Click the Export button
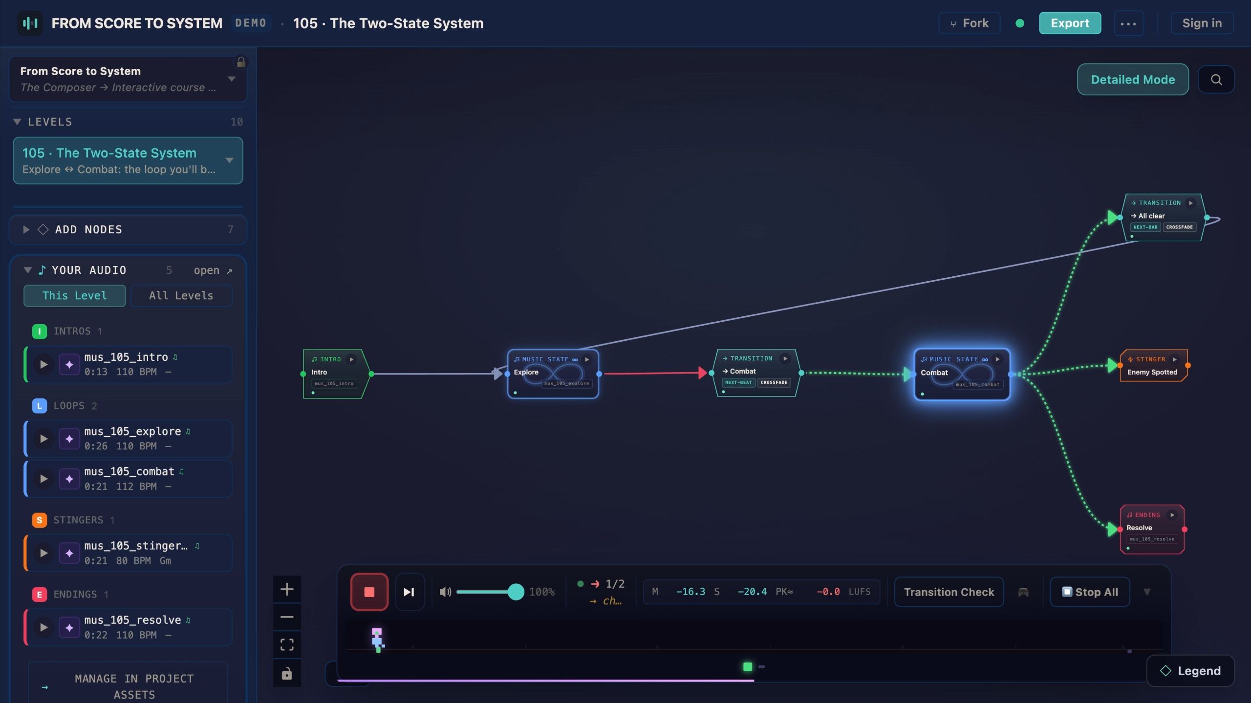Screen dimensions: 1251x703 pyautogui.click(x=1070, y=23)
